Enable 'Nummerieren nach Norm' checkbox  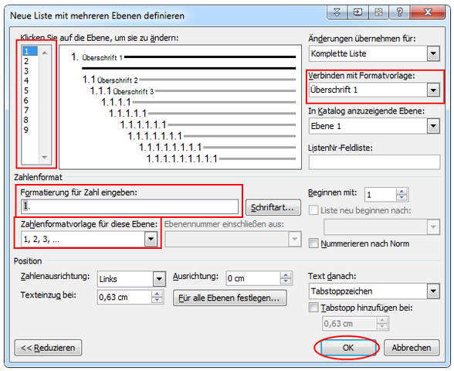tap(313, 243)
